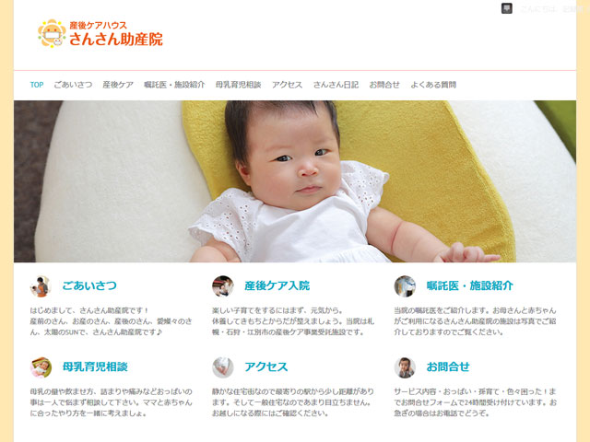Click the さんさん助産院 site title
The width and height of the screenshot is (590, 442).
pos(116,39)
